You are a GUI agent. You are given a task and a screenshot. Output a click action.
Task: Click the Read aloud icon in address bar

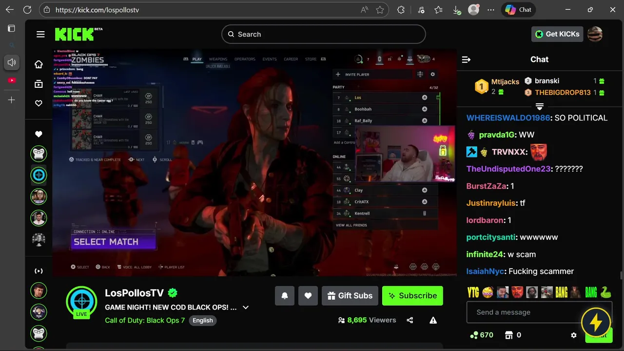click(x=364, y=10)
